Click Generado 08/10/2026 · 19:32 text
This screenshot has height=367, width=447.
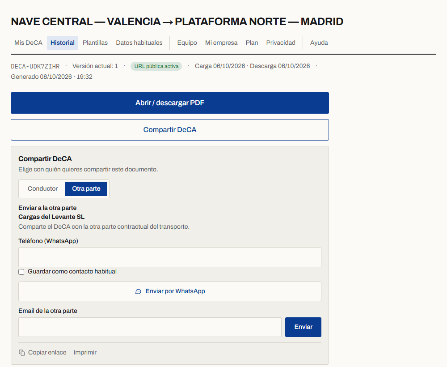[x=51, y=77]
